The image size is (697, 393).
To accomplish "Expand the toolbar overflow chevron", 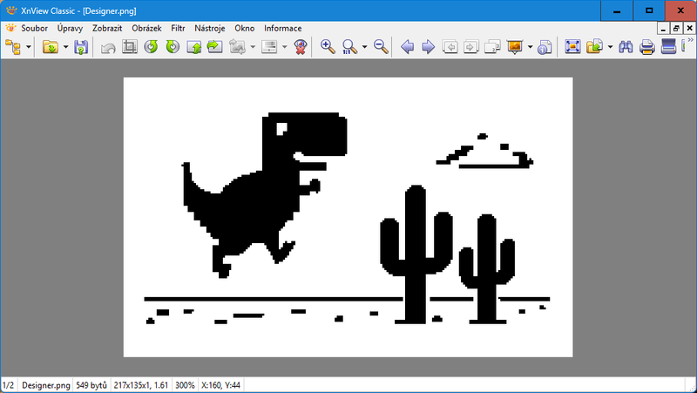I will click(x=690, y=40).
